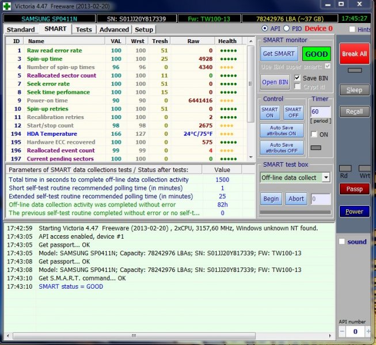
Task: Uncheck the Save BIN checkbox
Action: pyautogui.click(x=297, y=78)
